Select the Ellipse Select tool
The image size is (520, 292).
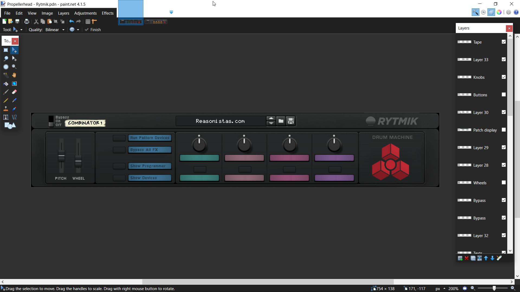tap(6, 67)
